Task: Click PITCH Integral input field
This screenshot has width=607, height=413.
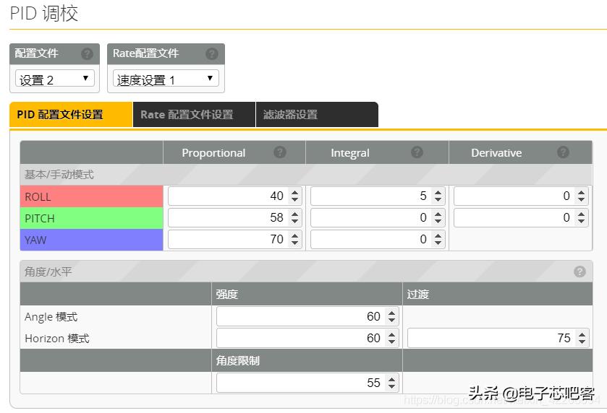Action: pos(378,217)
